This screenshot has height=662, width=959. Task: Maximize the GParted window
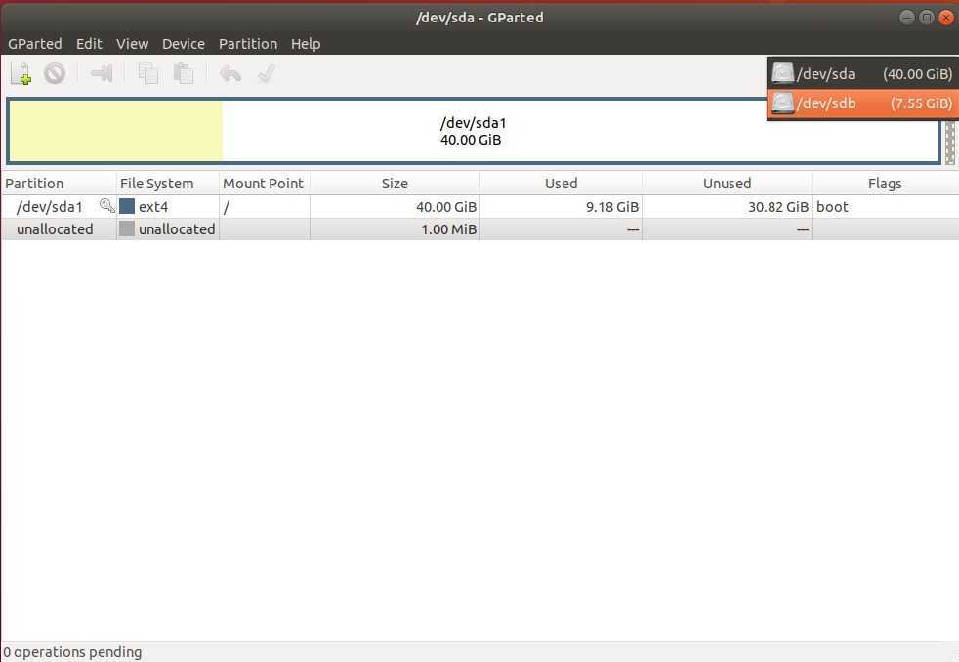click(927, 18)
